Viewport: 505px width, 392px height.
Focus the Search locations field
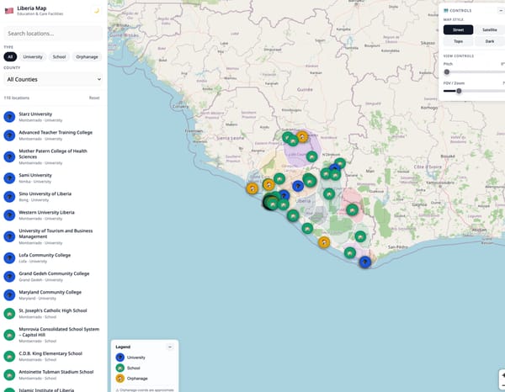(x=53, y=34)
